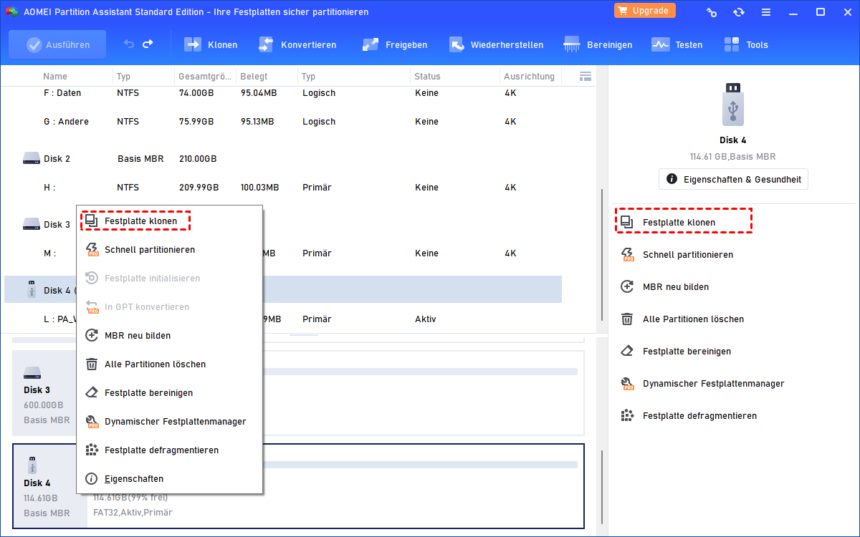Image resolution: width=860 pixels, height=537 pixels.
Task: Click info icon beside Eigenschaften in menu
Action: pyautogui.click(x=92, y=479)
